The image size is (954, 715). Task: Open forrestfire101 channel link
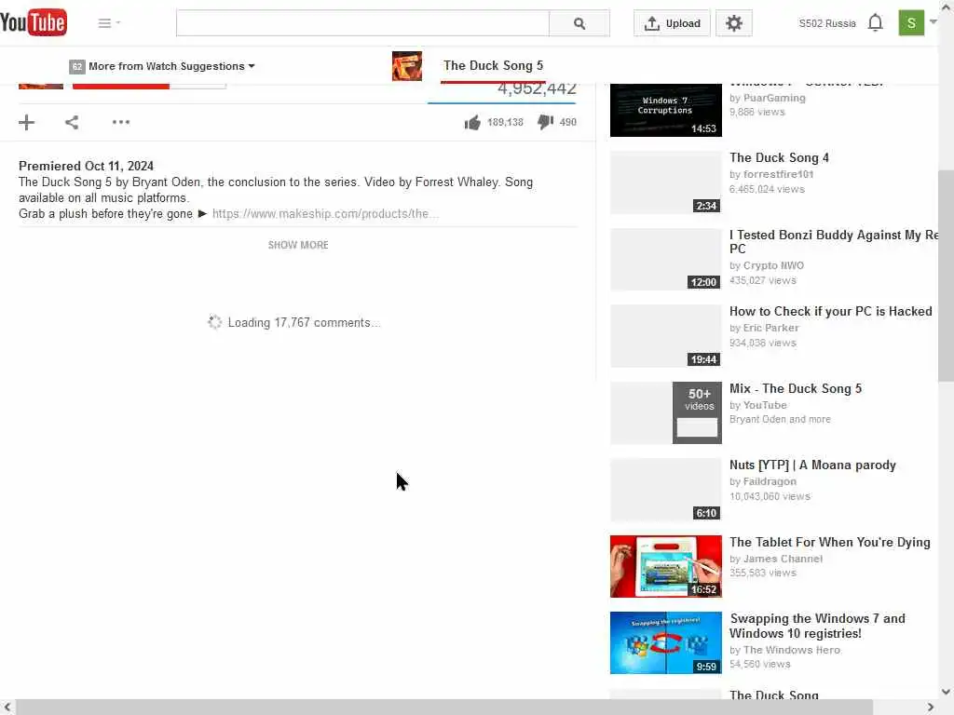click(778, 174)
